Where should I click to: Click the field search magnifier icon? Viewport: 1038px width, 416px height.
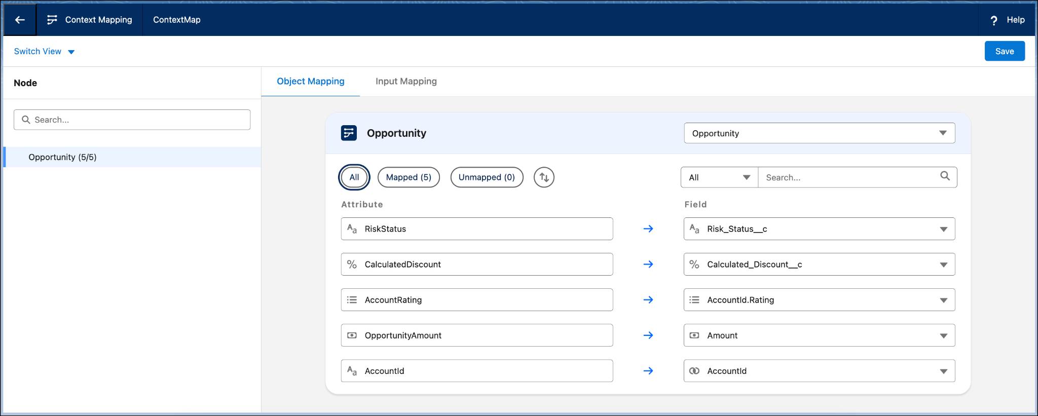click(x=945, y=176)
